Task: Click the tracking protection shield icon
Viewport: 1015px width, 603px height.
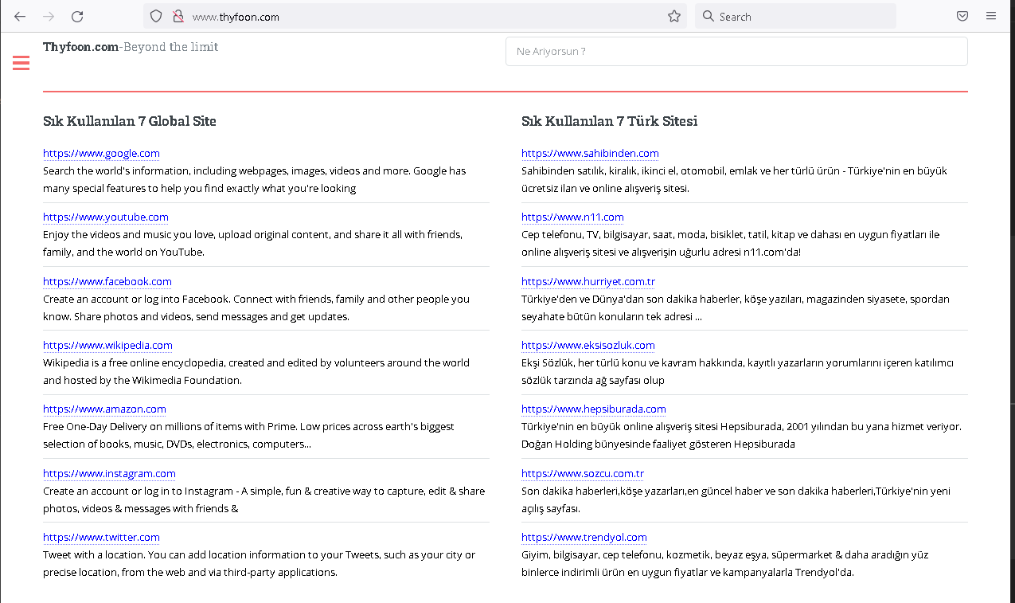Action: click(x=156, y=16)
